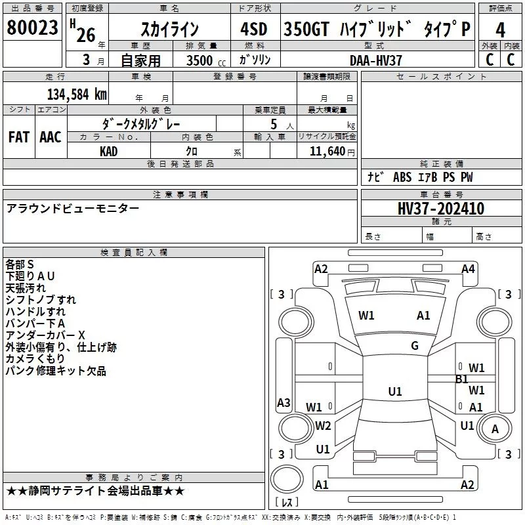Select the B1 door mark on diagram

tap(462, 379)
